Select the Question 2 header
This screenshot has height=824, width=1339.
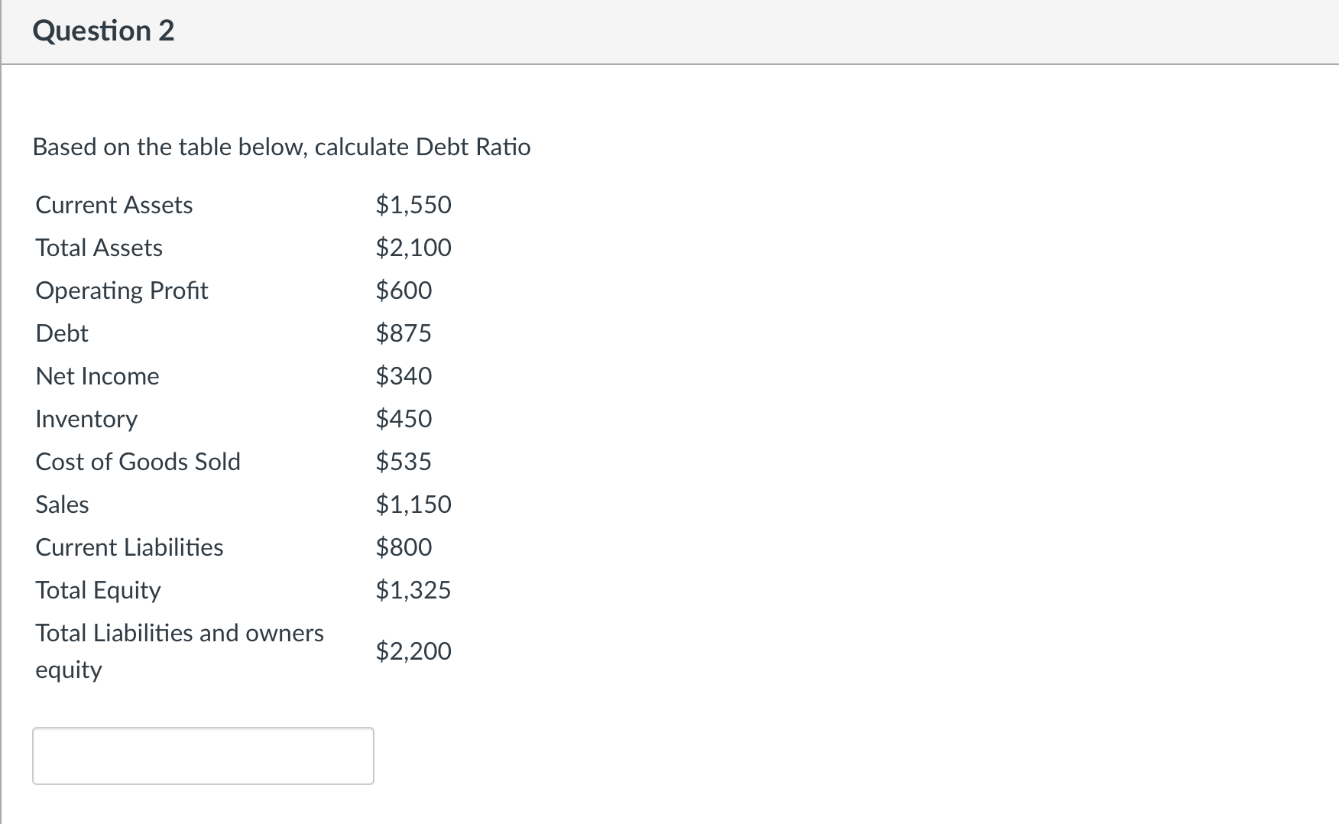(x=104, y=31)
